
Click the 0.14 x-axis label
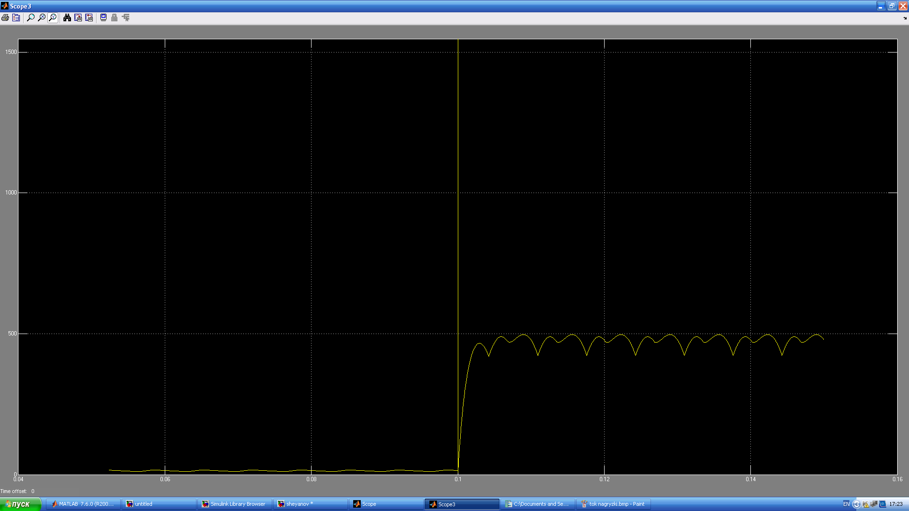pyautogui.click(x=750, y=479)
